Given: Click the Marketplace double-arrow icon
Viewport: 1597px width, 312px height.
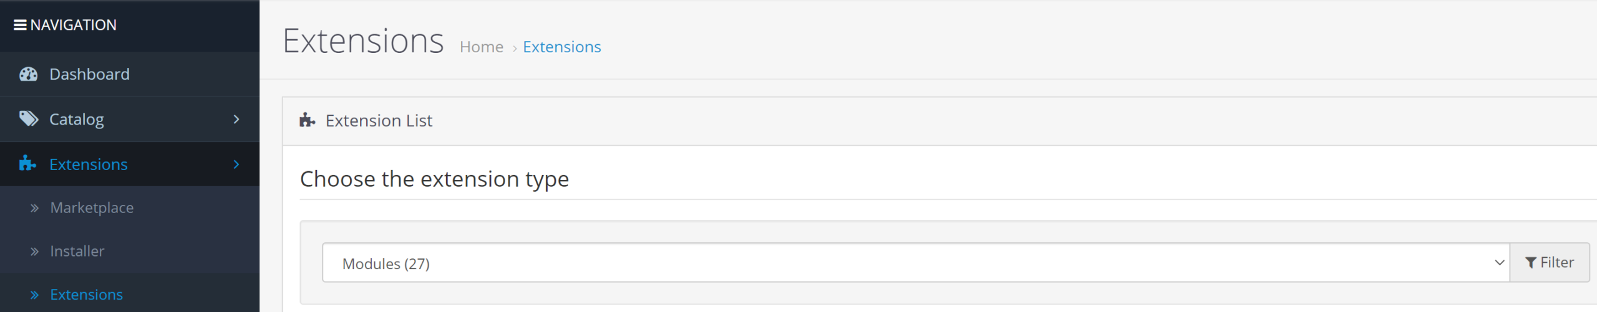Looking at the screenshot, I should (34, 208).
